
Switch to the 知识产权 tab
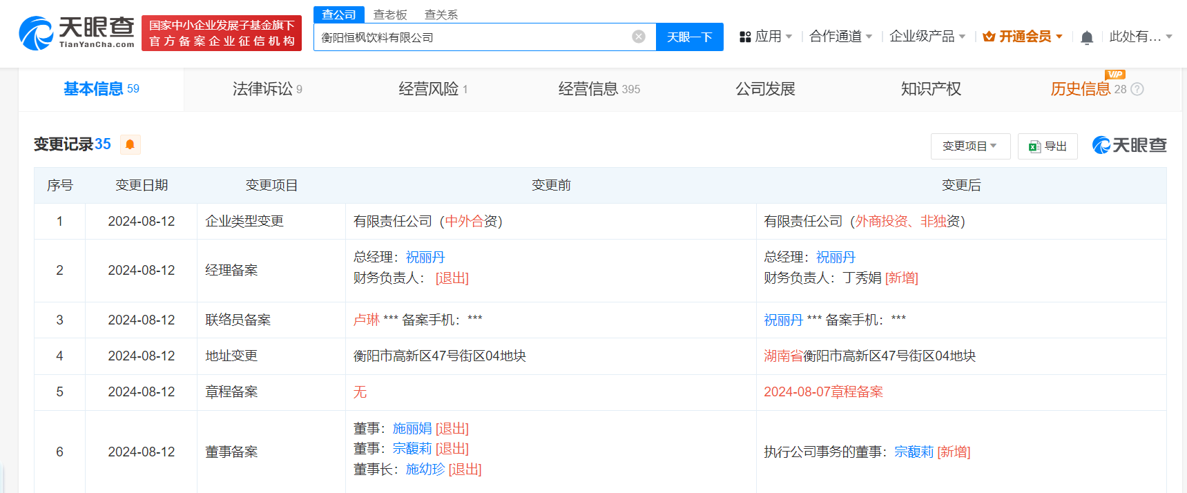(x=930, y=89)
